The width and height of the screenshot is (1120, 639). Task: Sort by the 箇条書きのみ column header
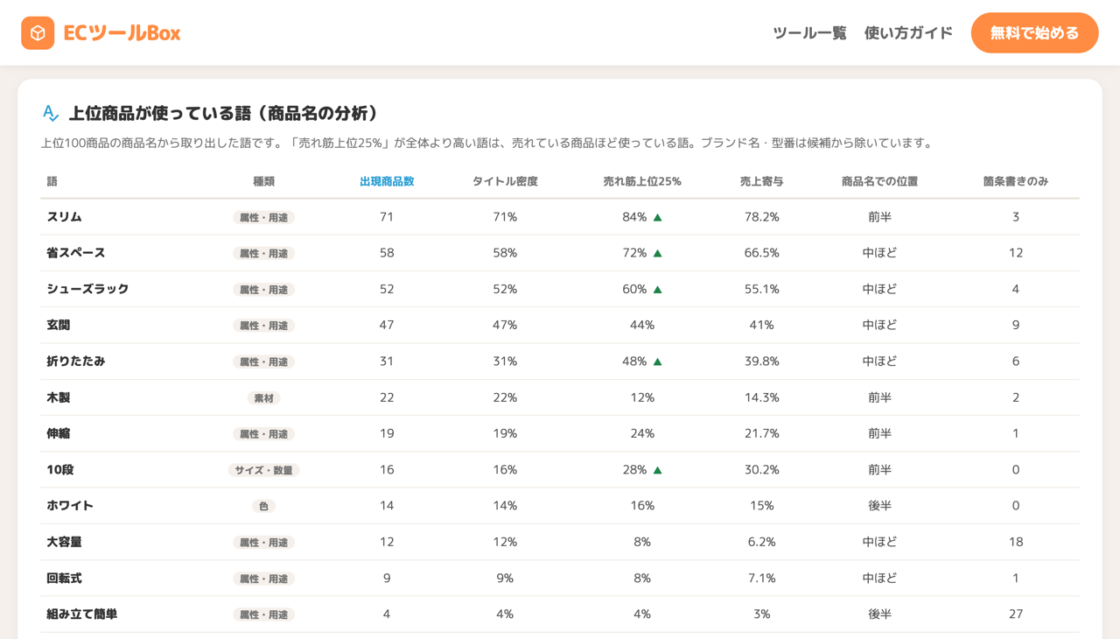(x=1015, y=181)
